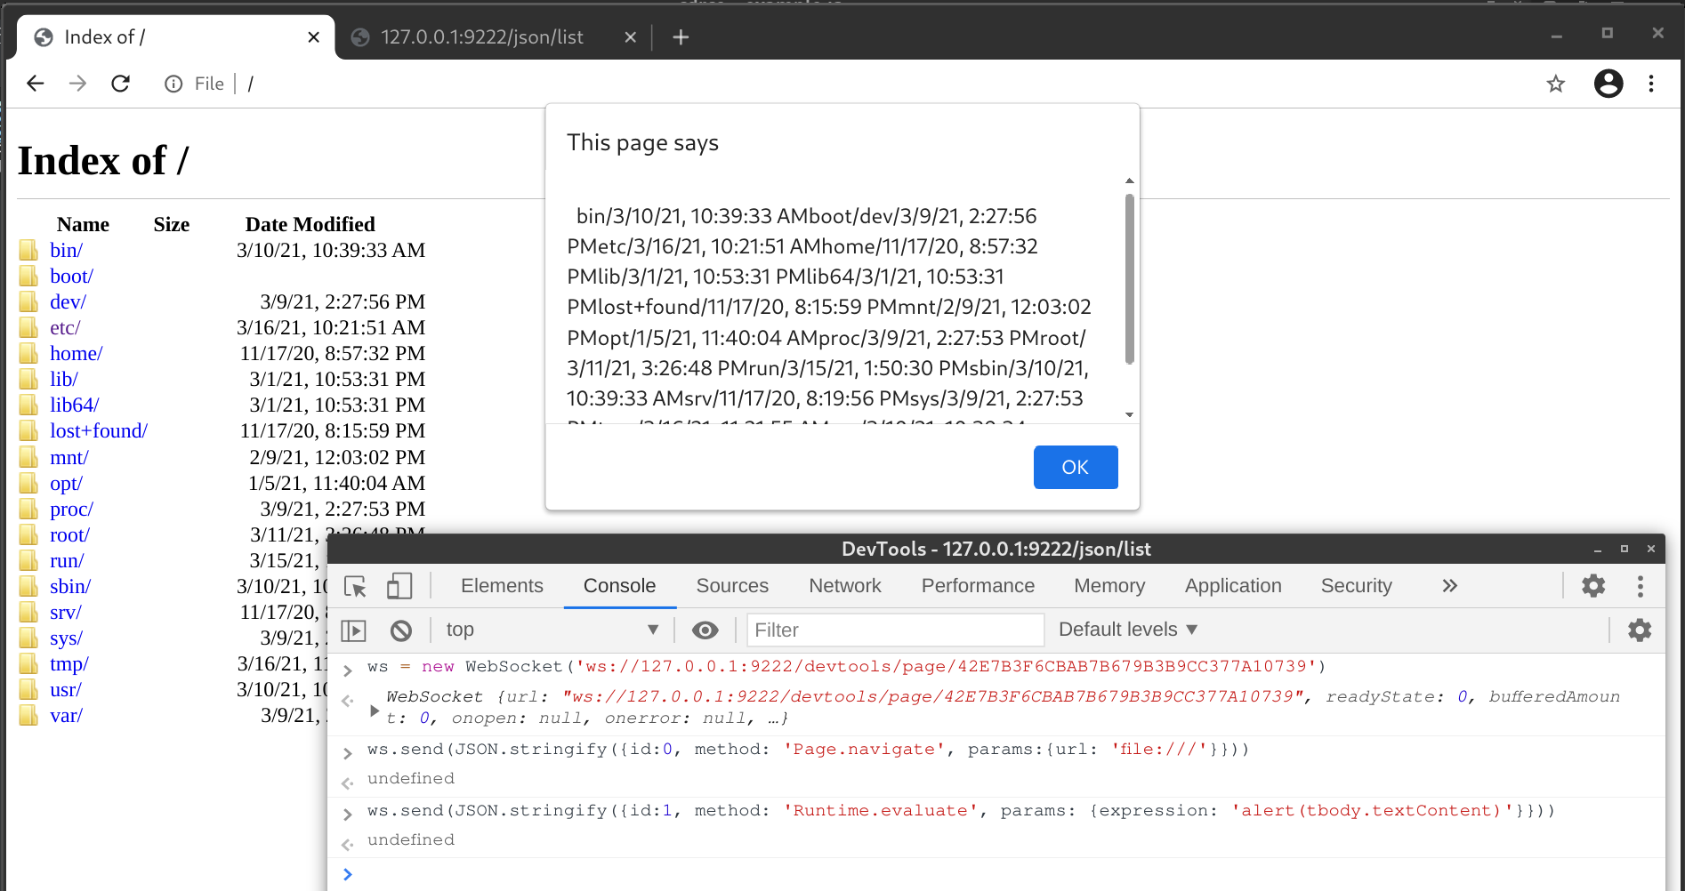The width and height of the screenshot is (1685, 891).
Task: Open the JavaScript context 'top' dropdown
Action: pyautogui.click(x=552, y=630)
